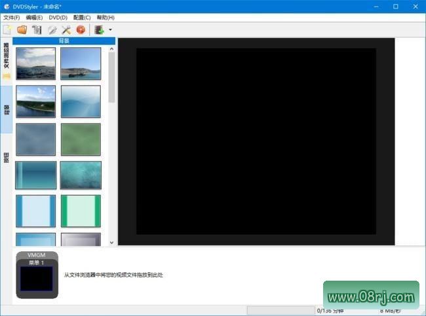This screenshot has width=426, height=316.
Task: Select the VMGM 菜单 1 thumbnail
Action: (37, 275)
